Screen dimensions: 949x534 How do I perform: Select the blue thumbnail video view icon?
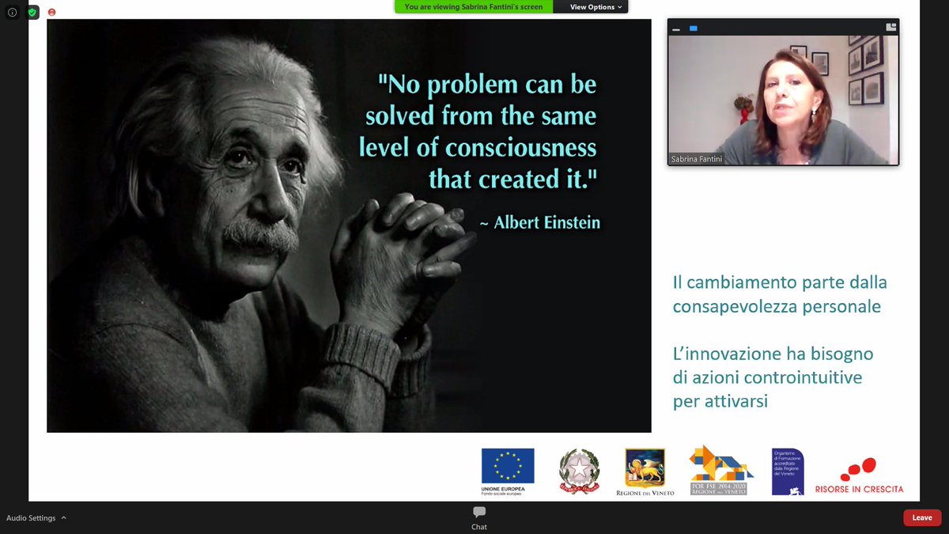coord(694,28)
